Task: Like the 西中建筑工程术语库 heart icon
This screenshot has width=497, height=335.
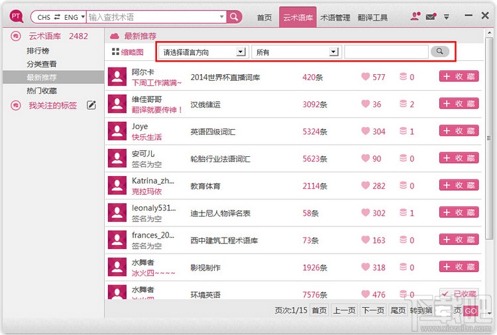Action: (x=365, y=240)
